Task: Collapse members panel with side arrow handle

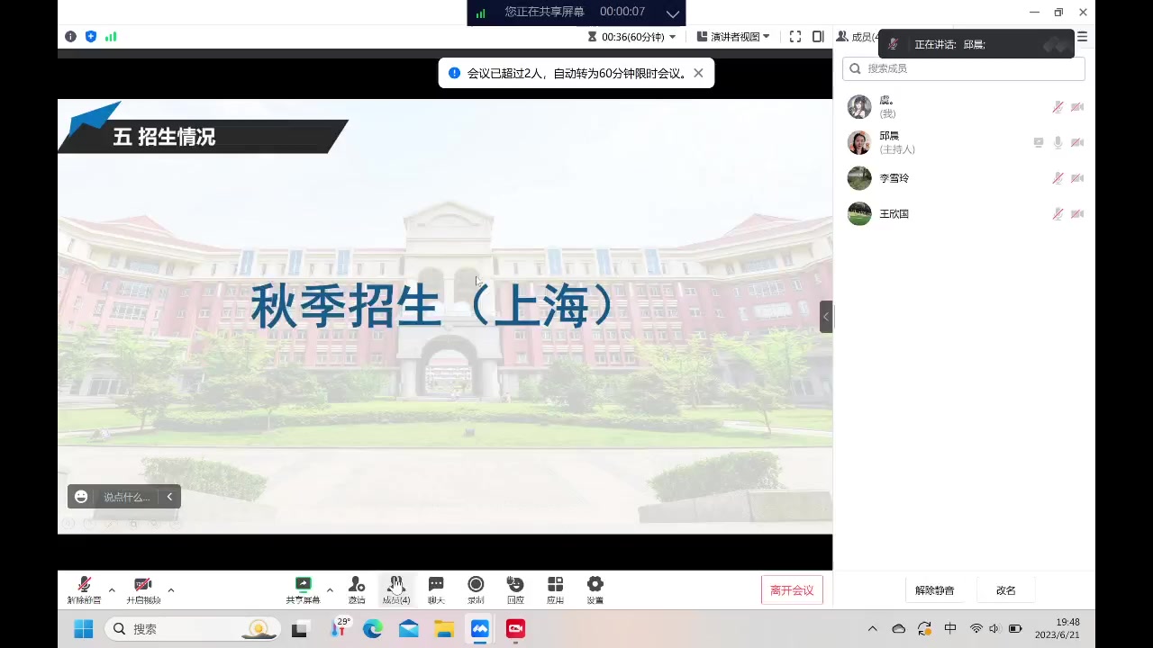Action: 826,317
